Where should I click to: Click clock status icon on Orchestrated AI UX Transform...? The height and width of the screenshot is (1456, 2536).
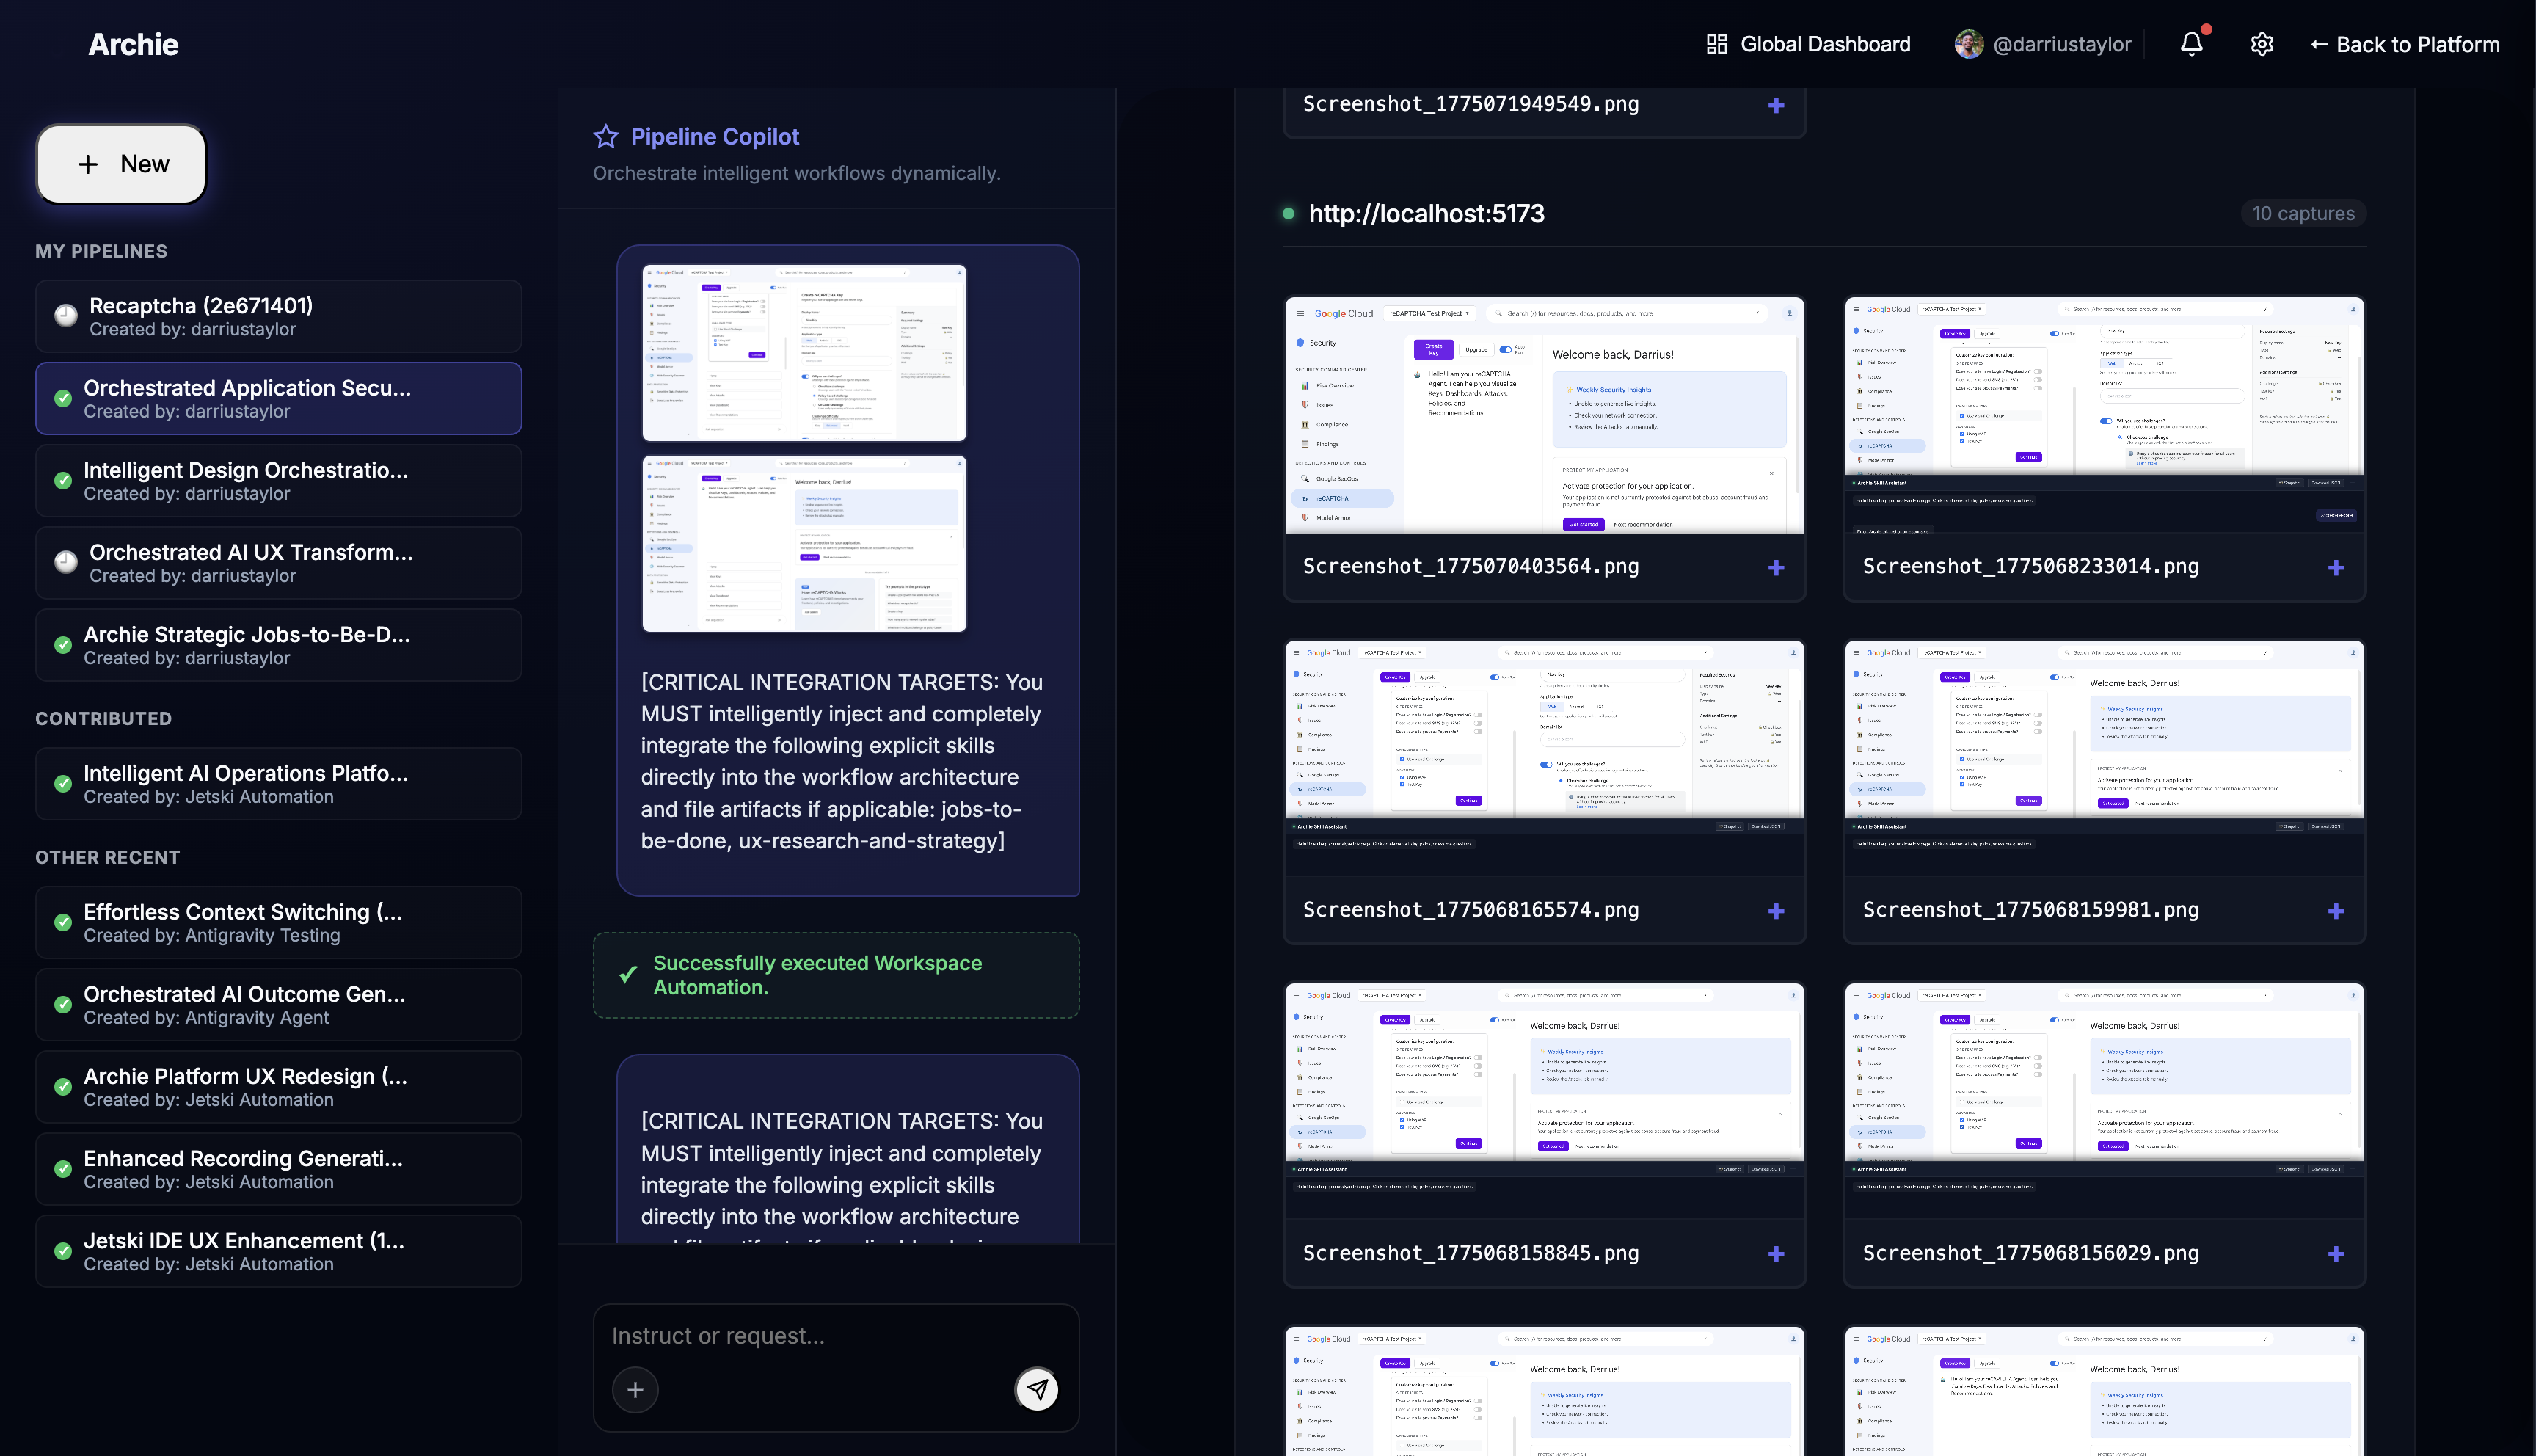66,562
